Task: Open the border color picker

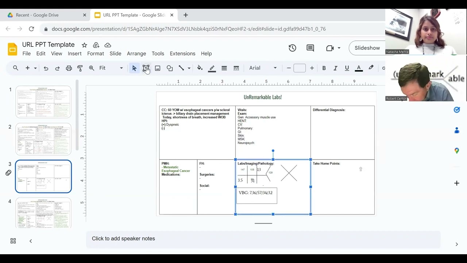Action: point(212,68)
